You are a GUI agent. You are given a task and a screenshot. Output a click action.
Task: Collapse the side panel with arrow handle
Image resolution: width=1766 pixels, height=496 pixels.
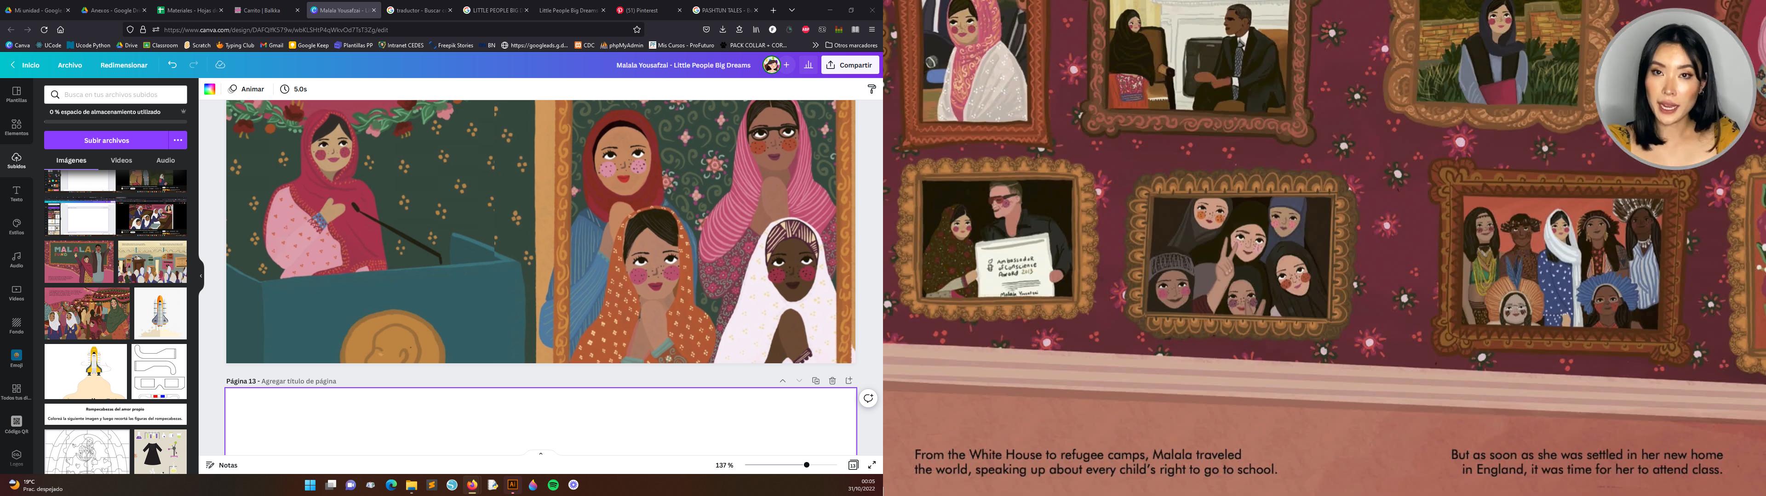[x=201, y=276]
